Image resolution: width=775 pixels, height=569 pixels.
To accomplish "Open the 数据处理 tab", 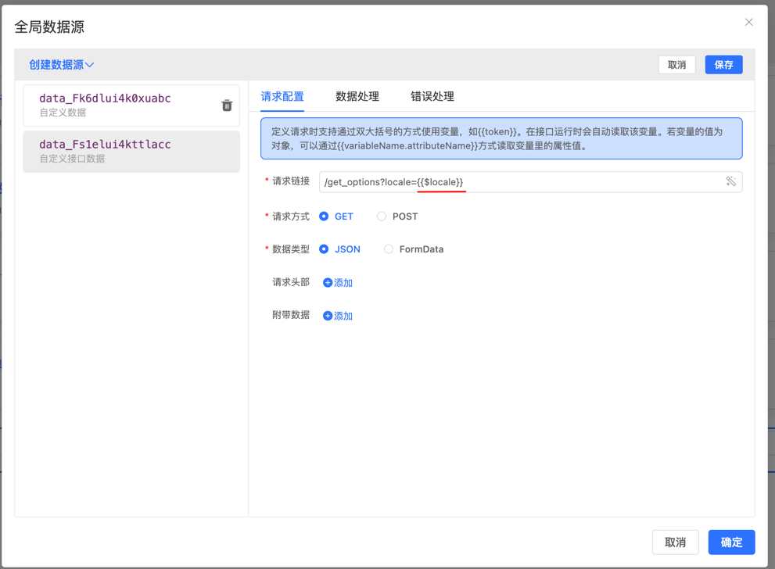I will coord(357,97).
